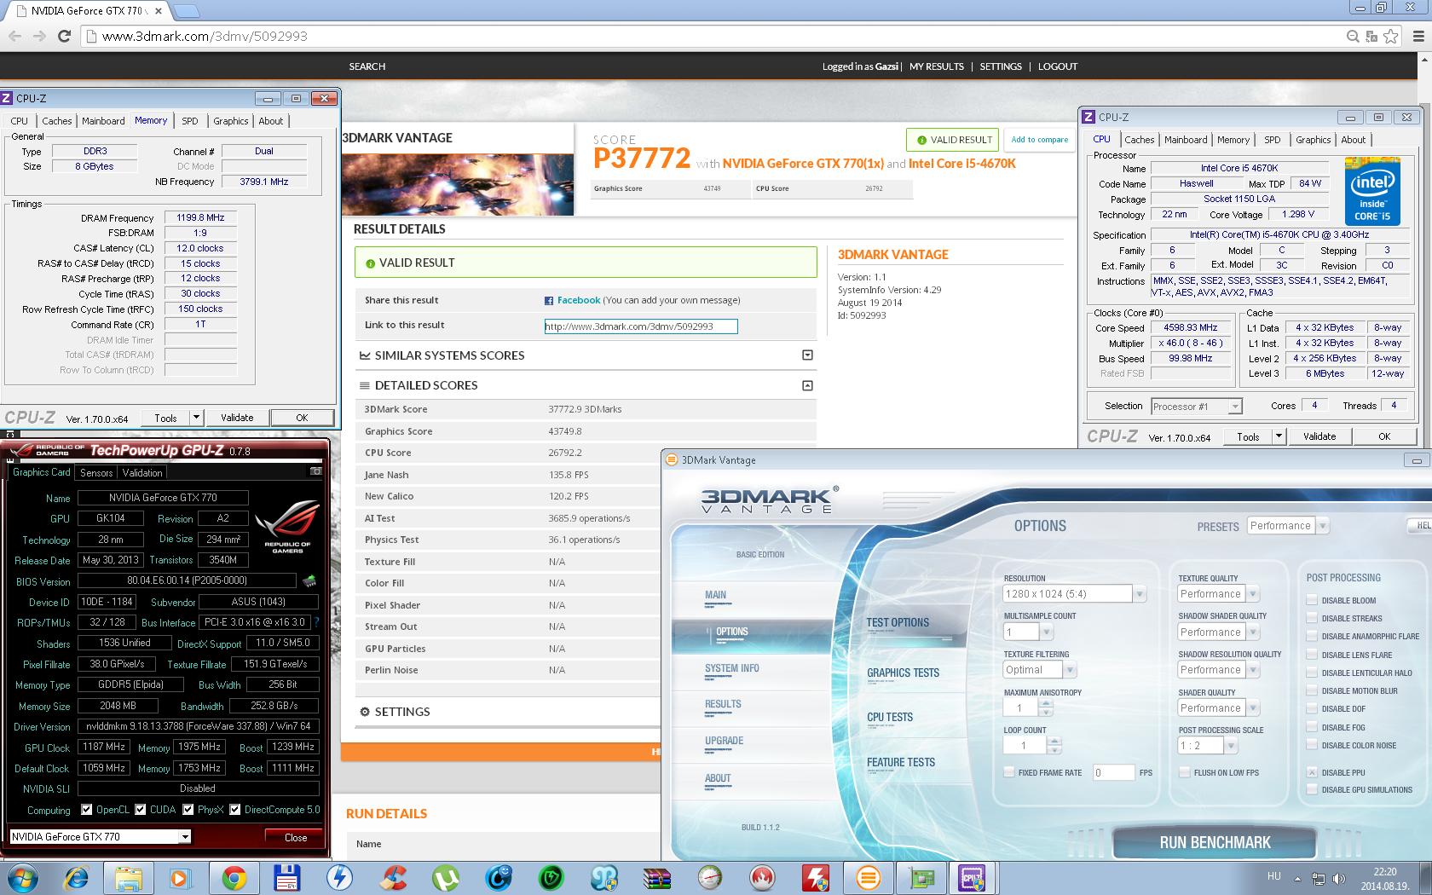Screen dimensions: 1432x895
Task: Click the Add to compare button
Action: click(x=1039, y=140)
